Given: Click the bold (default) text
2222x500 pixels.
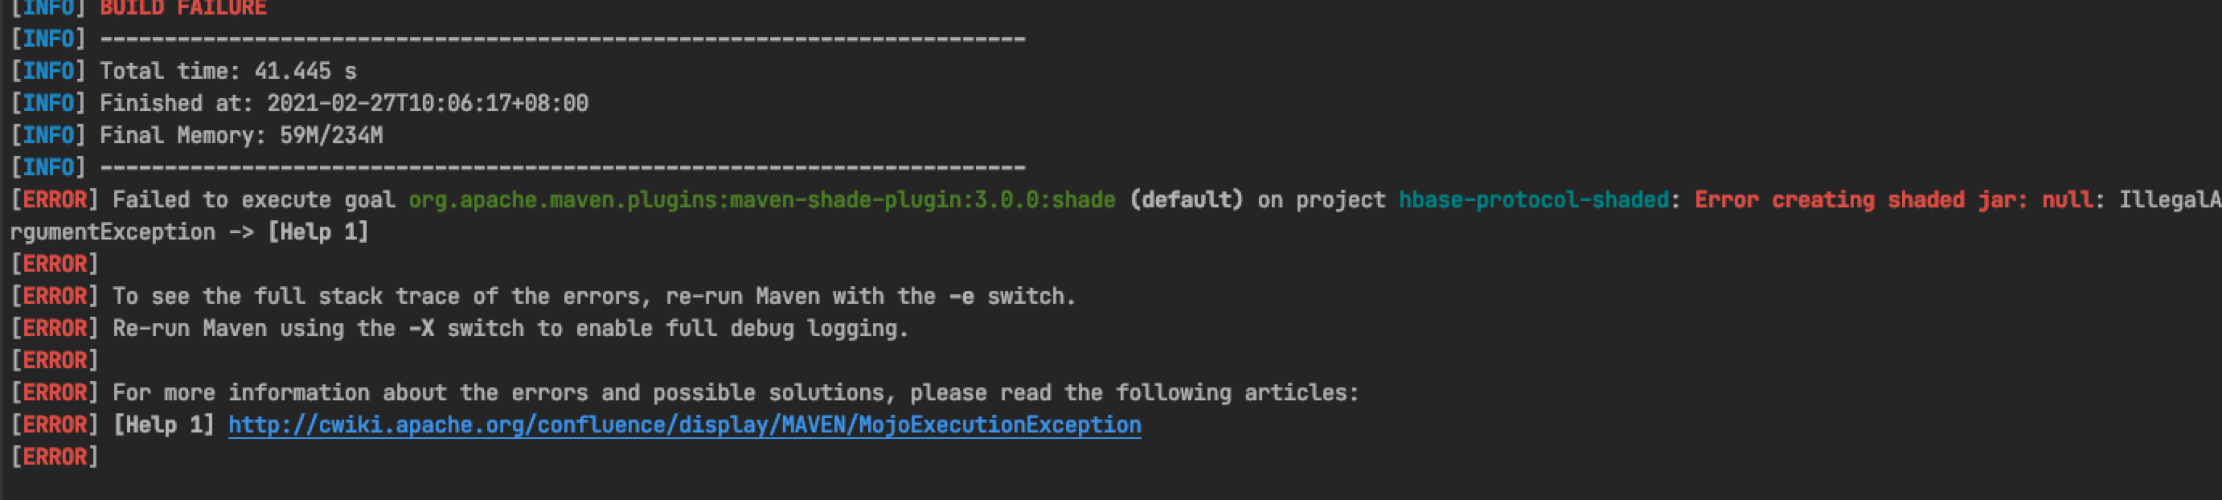Looking at the screenshot, I should [x=1186, y=200].
